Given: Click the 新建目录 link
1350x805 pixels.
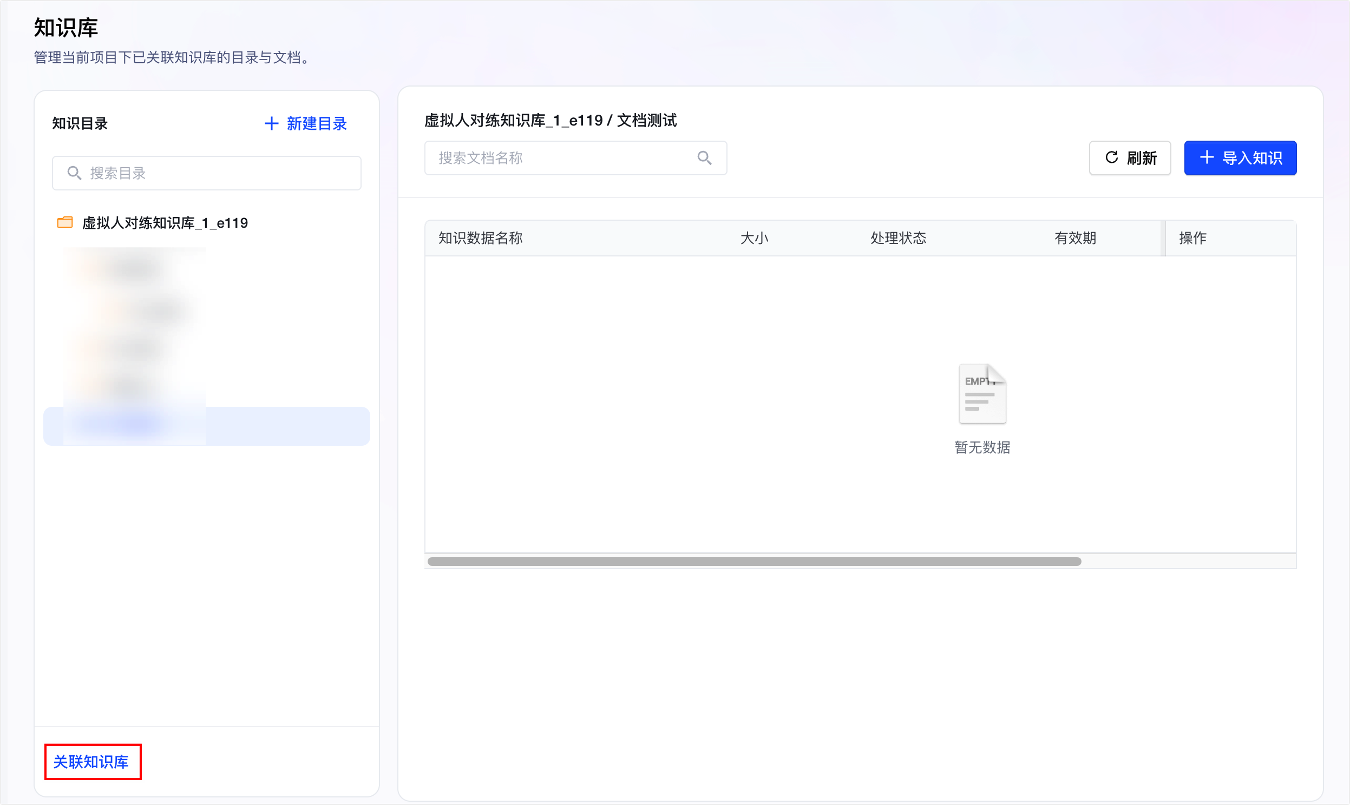Looking at the screenshot, I should [x=306, y=124].
